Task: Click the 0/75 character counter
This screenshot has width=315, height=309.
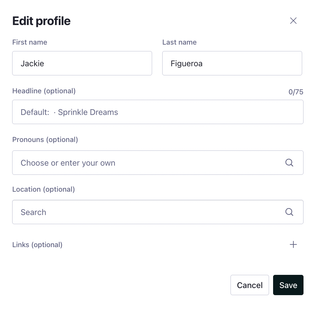Action: pyautogui.click(x=296, y=92)
